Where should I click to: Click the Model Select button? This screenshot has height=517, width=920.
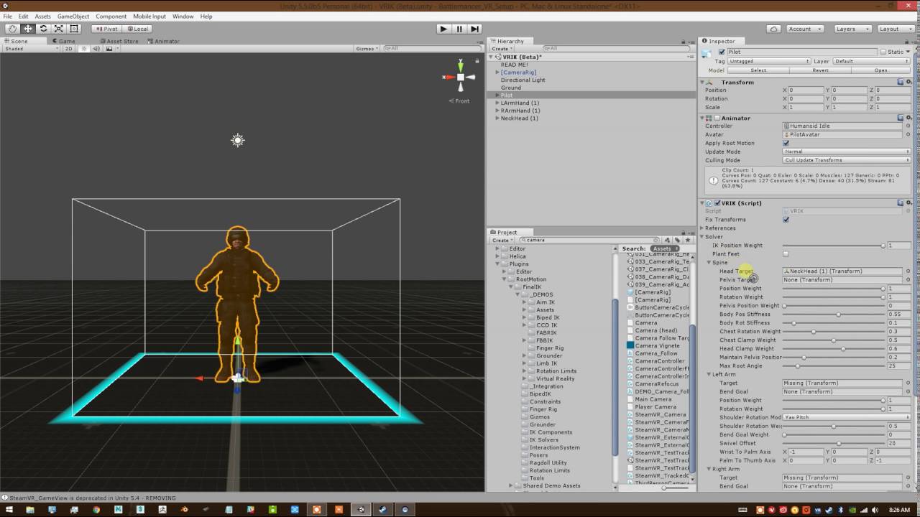758,70
